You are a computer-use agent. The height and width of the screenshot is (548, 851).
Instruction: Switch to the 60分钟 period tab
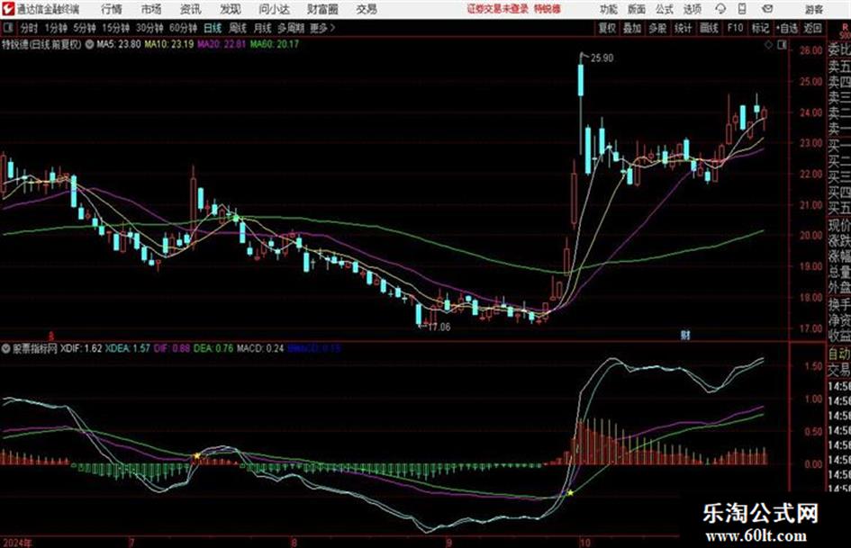(x=183, y=28)
